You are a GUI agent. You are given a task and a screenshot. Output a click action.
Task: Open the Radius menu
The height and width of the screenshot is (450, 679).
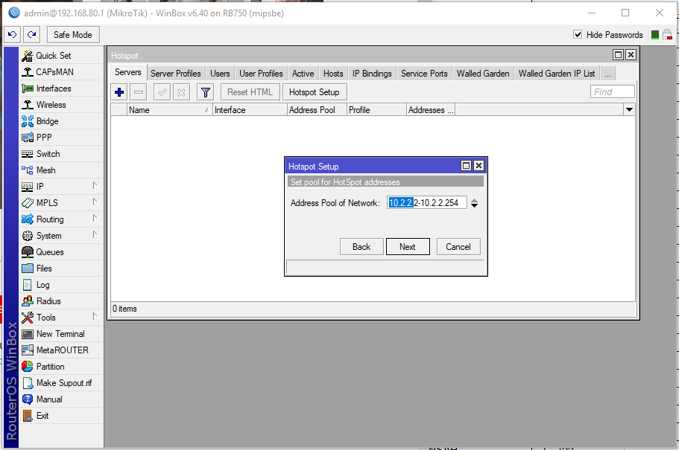60,300
